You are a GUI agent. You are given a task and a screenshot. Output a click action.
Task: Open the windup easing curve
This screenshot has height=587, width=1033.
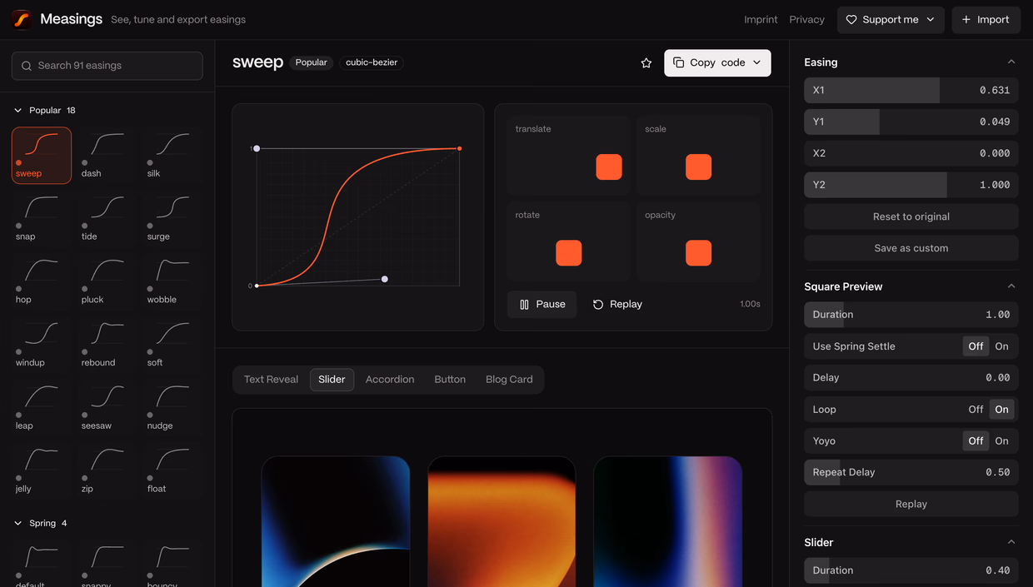point(42,345)
